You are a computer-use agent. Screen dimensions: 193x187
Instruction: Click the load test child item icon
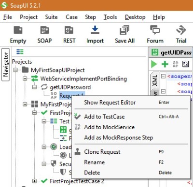pyautogui.click(x=63, y=155)
